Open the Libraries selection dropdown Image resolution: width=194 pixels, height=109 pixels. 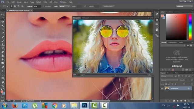tap(173, 45)
